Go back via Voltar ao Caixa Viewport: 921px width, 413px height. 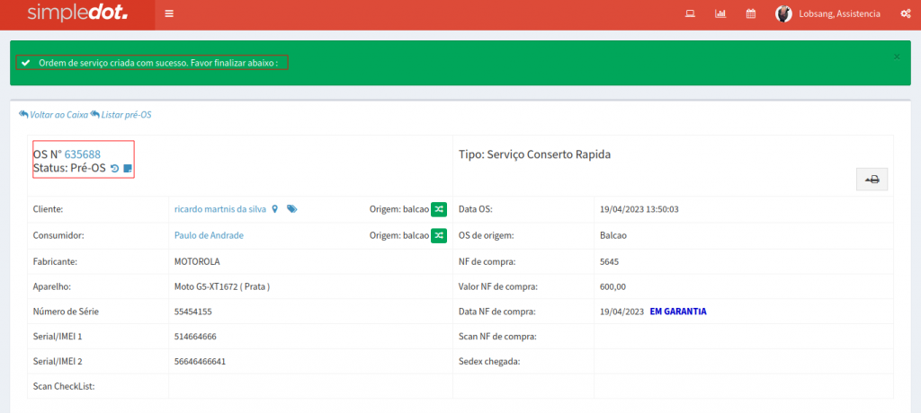(x=54, y=115)
